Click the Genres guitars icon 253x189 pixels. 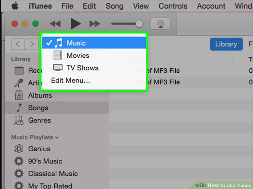pos(19,120)
